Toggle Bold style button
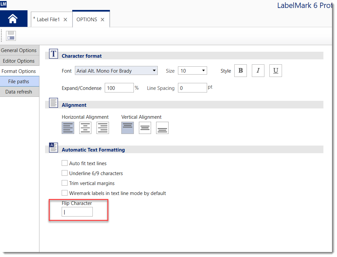The height and width of the screenshot is (257, 337). pos(241,71)
